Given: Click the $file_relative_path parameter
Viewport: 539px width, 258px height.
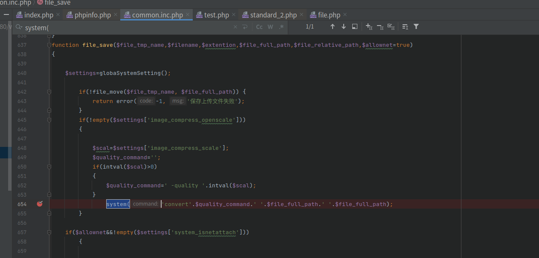Looking at the screenshot, I should 326,45.
